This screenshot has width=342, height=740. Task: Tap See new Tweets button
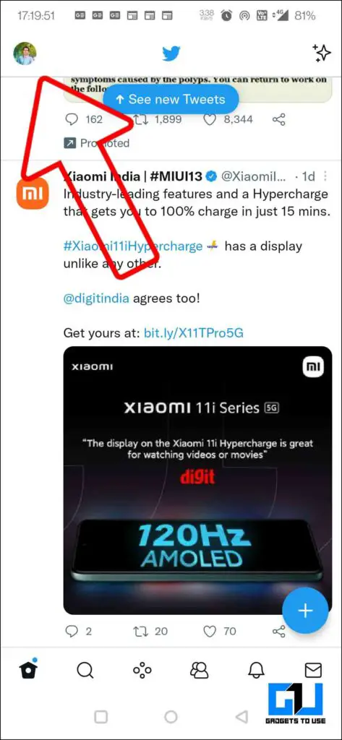(171, 99)
